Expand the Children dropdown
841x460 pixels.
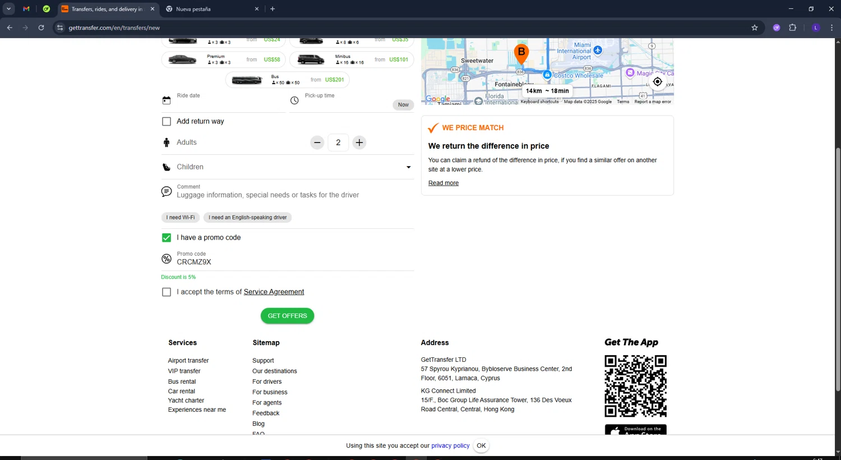[x=288, y=167]
